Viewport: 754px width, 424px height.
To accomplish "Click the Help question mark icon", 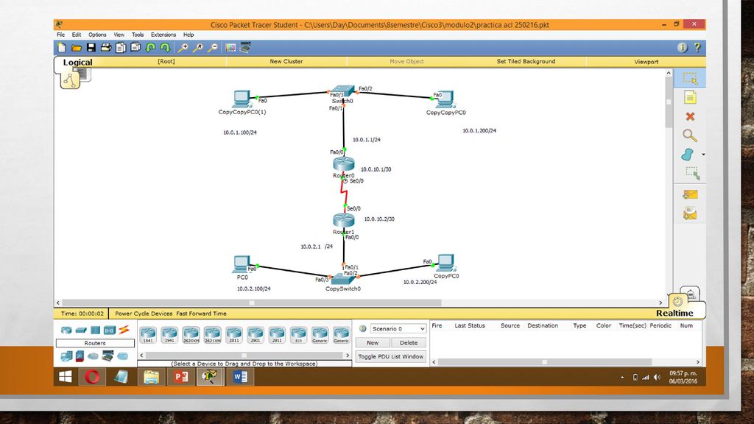I will tap(697, 48).
